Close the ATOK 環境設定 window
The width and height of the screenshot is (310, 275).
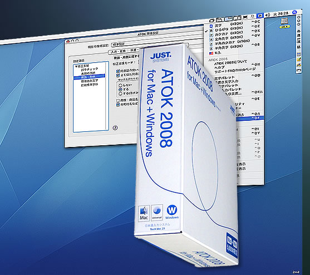pyautogui.click(x=68, y=42)
